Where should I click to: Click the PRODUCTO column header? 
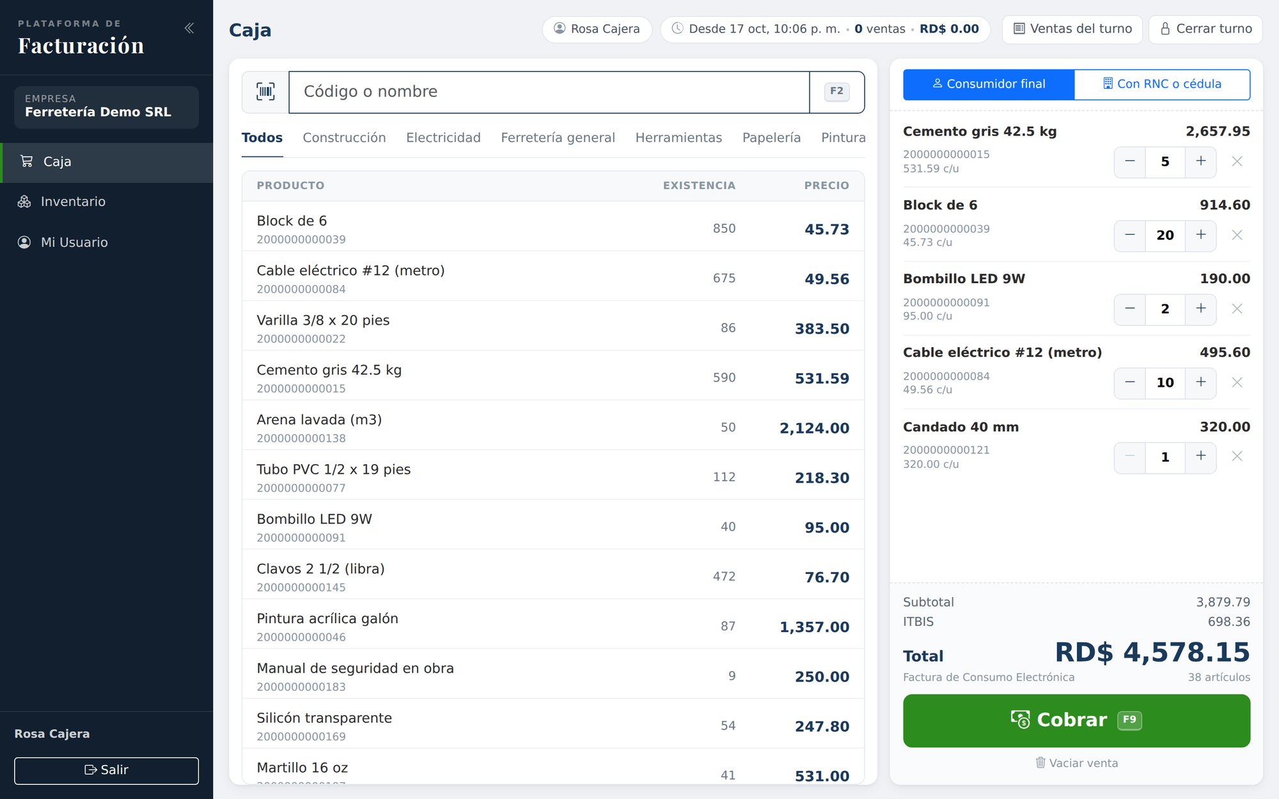tap(290, 186)
